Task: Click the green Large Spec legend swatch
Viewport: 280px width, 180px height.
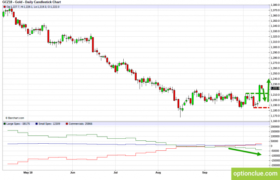Action: pyautogui.click(x=5, y=124)
